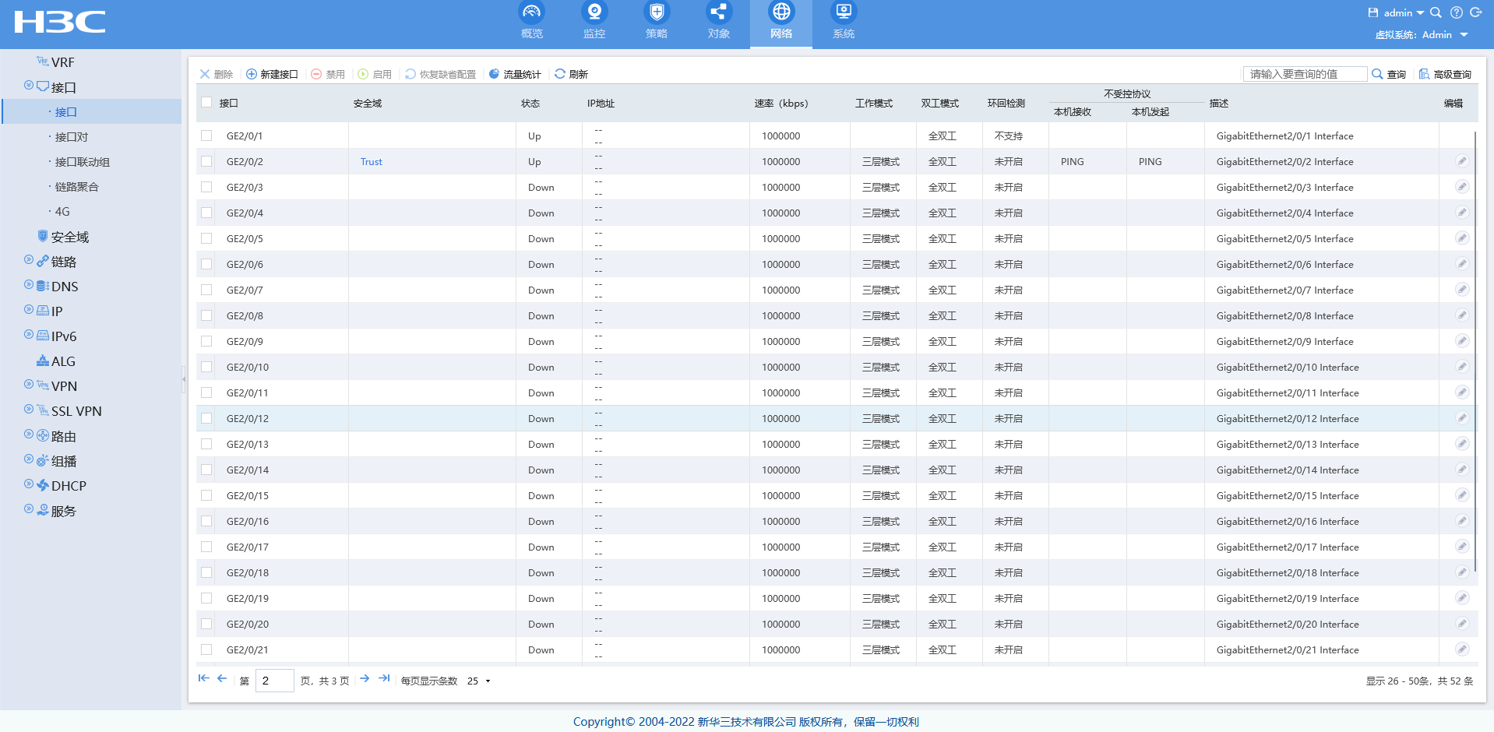Click the search query input field
Image resolution: width=1494 pixels, height=732 pixels.
1304,74
